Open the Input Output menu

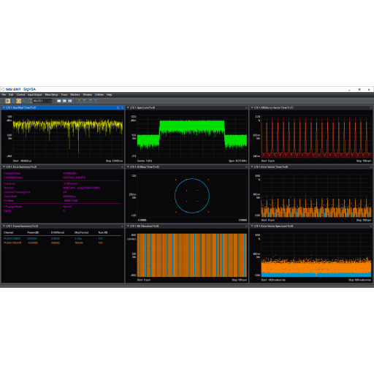pos(34,95)
